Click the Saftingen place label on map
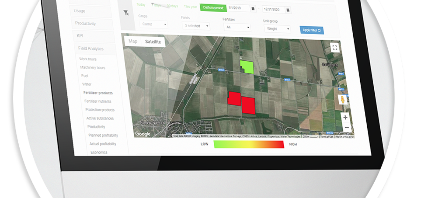 click(x=330, y=64)
